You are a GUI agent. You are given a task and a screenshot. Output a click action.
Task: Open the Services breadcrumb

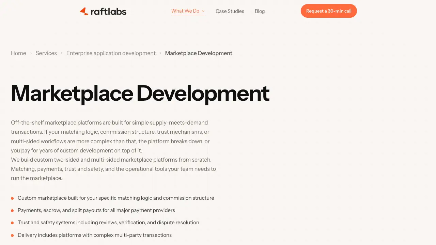[46, 53]
